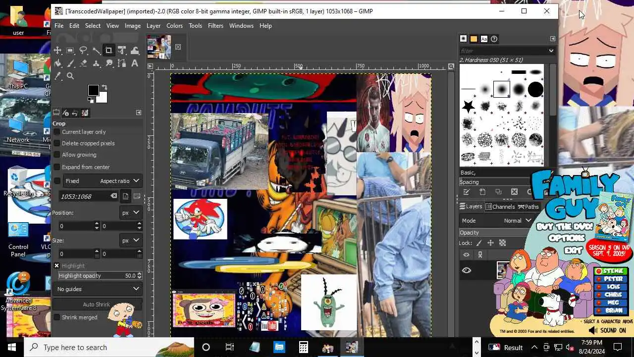Swap foreground and background colors
Screen dimensions: 634x357
click(x=104, y=88)
